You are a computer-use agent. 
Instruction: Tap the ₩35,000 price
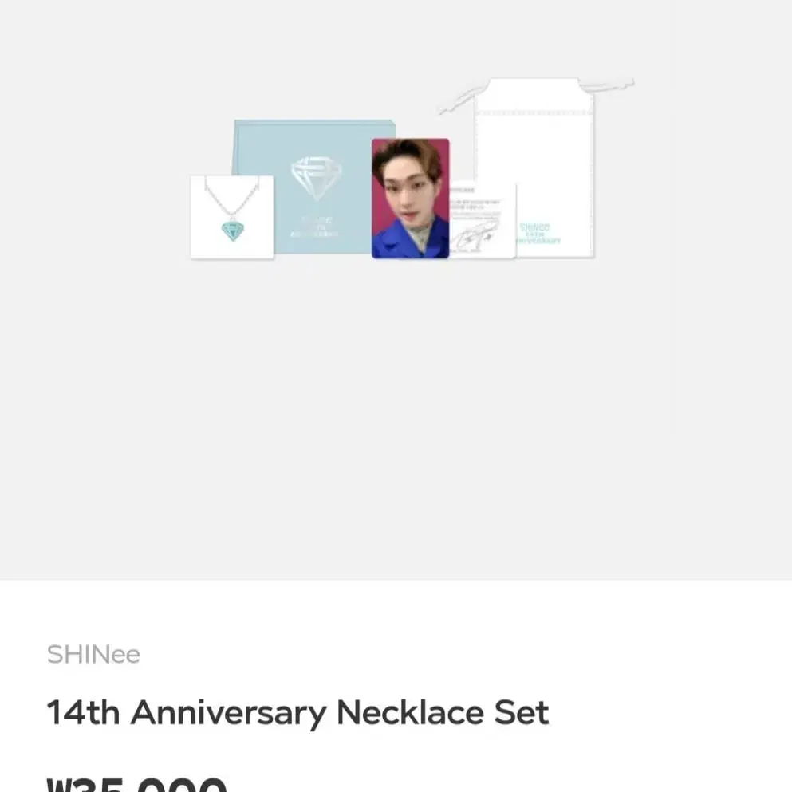[137, 785]
